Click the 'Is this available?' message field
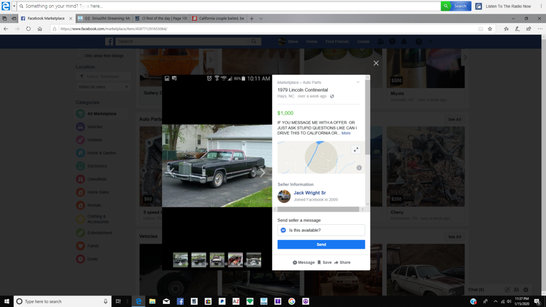 (x=321, y=230)
